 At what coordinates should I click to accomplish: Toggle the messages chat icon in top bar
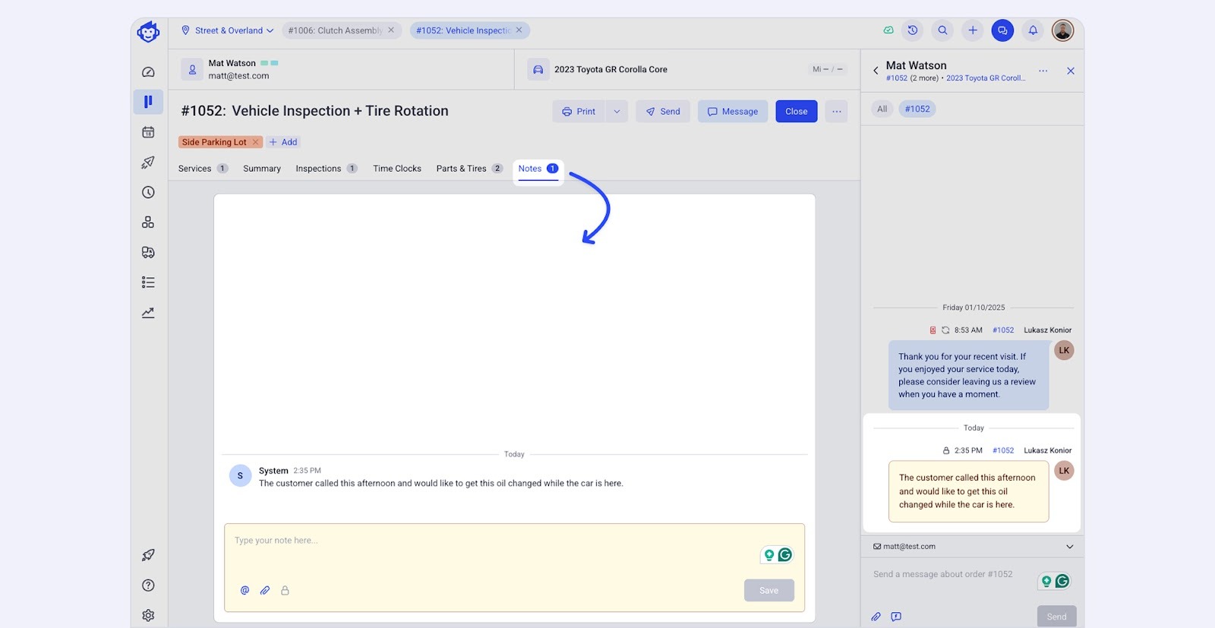coord(1002,30)
